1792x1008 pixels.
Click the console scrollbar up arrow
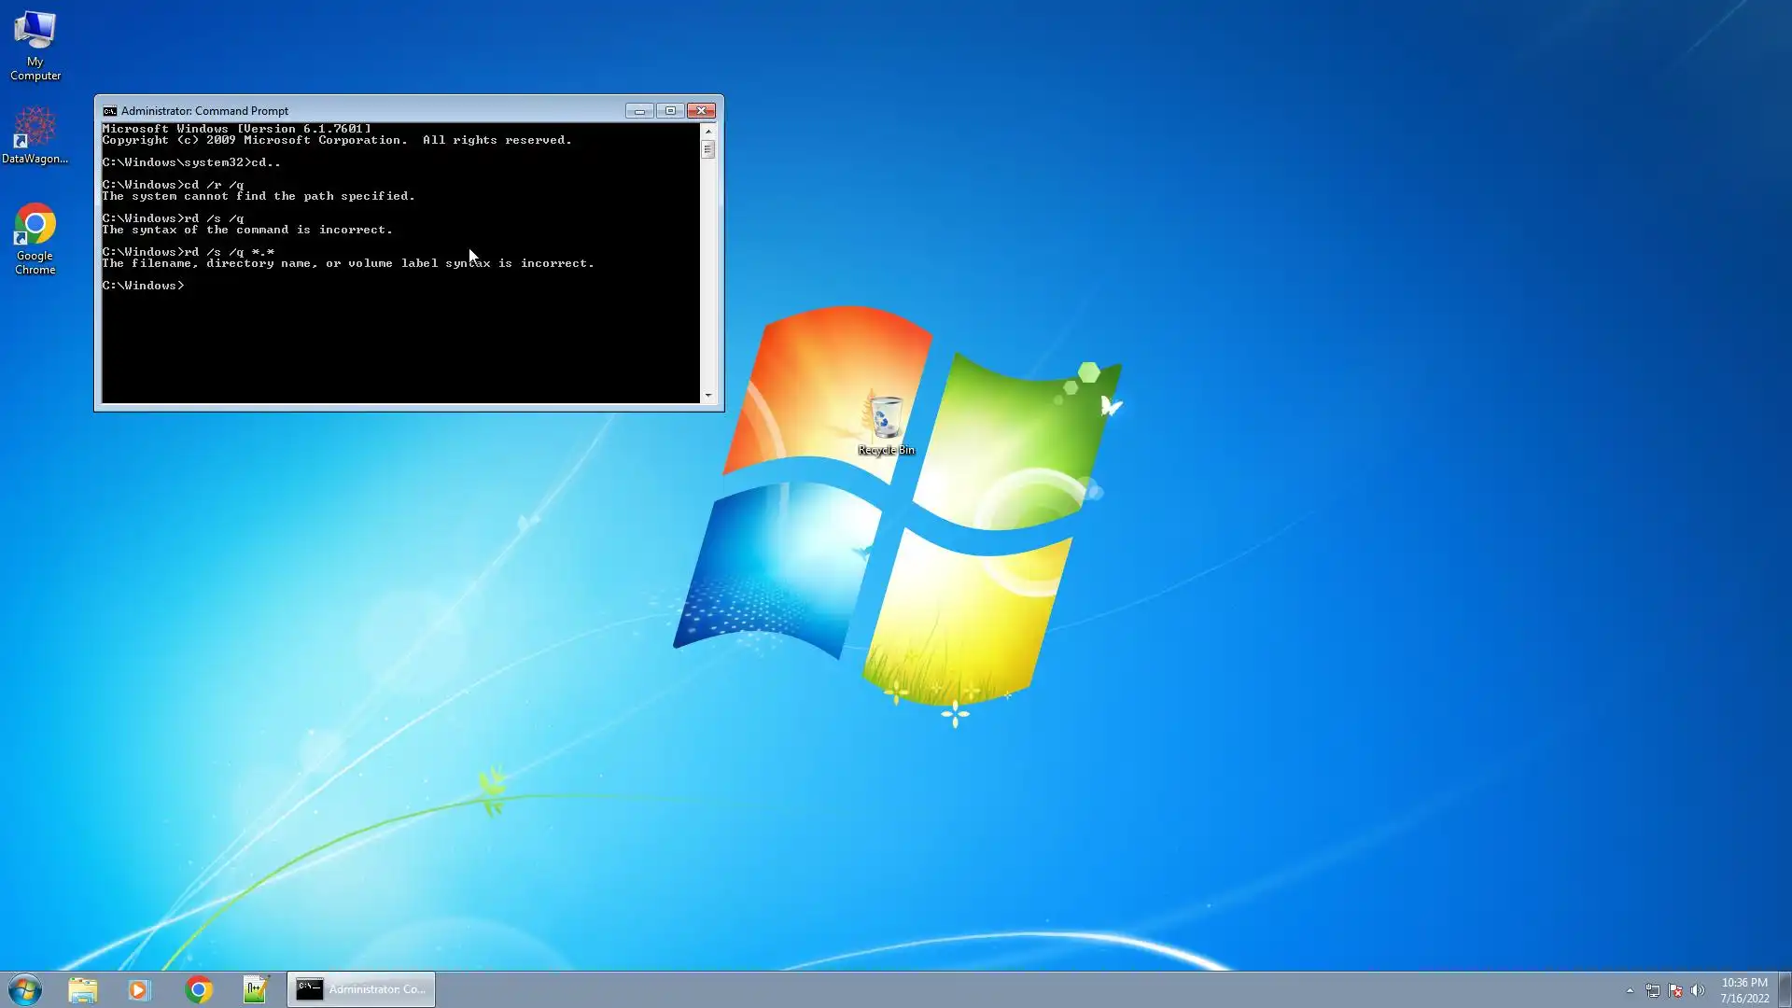click(707, 131)
